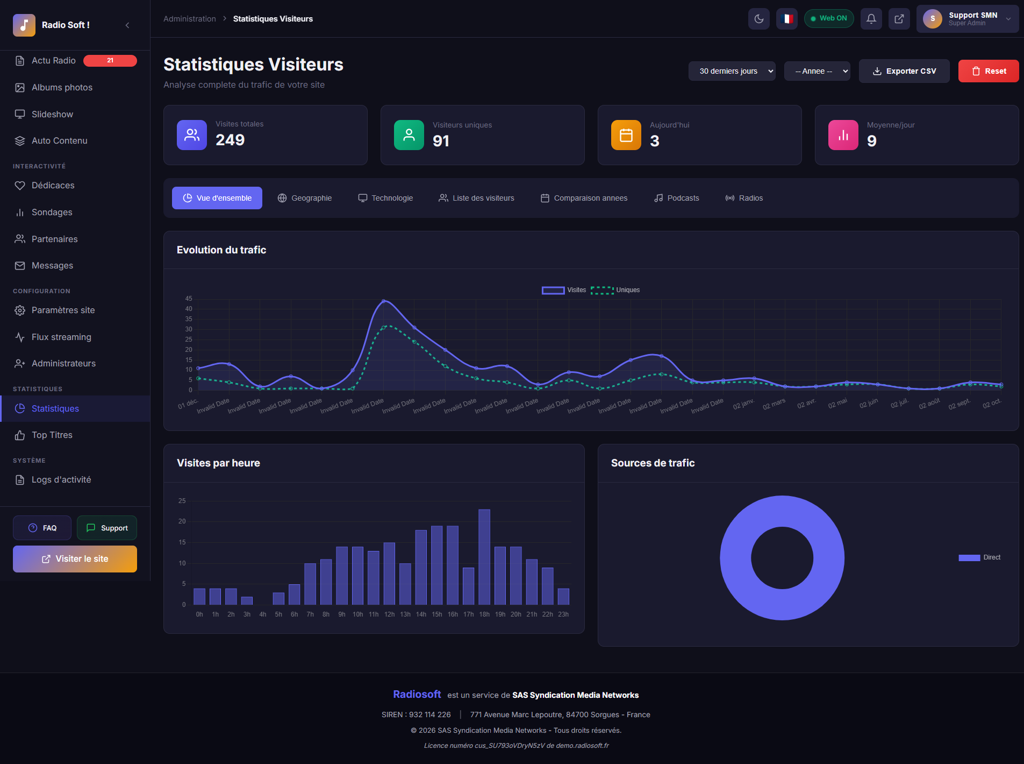Expand the Annee year dropdown

point(817,71)
